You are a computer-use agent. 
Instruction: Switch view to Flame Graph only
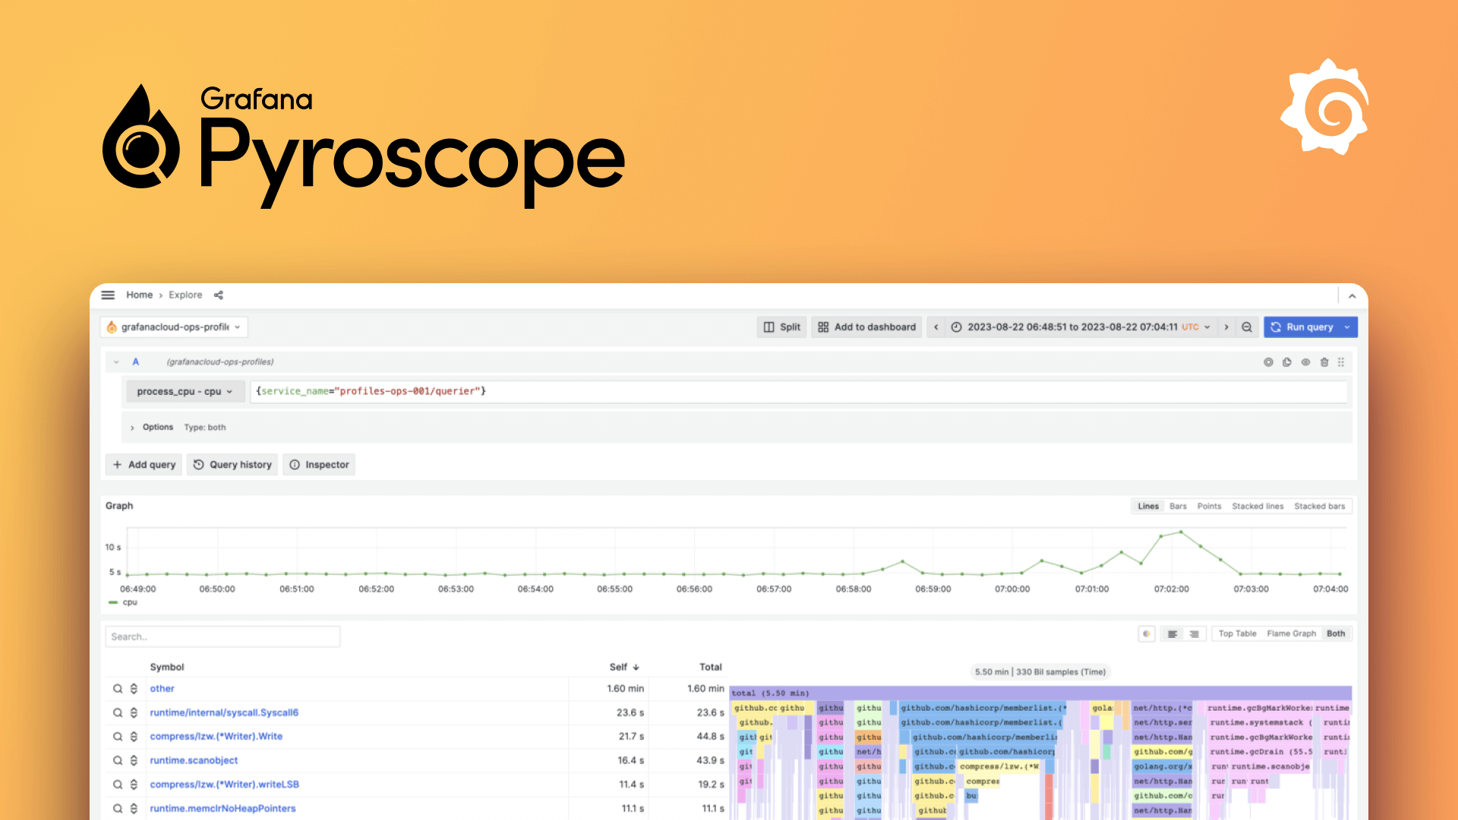click(1291, 634)
